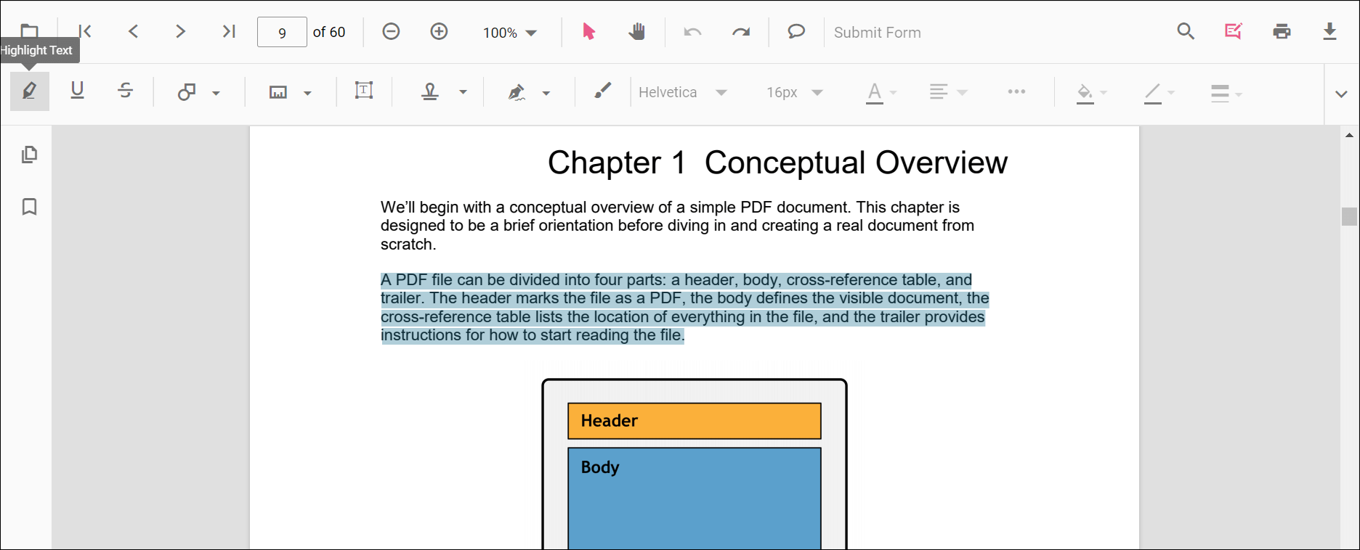The height and width of the screenshot is (550, 1360).
Task: Undo the last action
Action: pyautogui.click(x=692, y=32)
